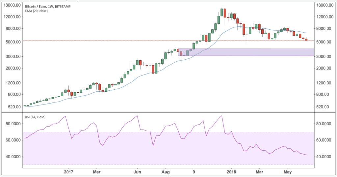
Task: Click the 2018 label on the time axis
Action: 231,172
